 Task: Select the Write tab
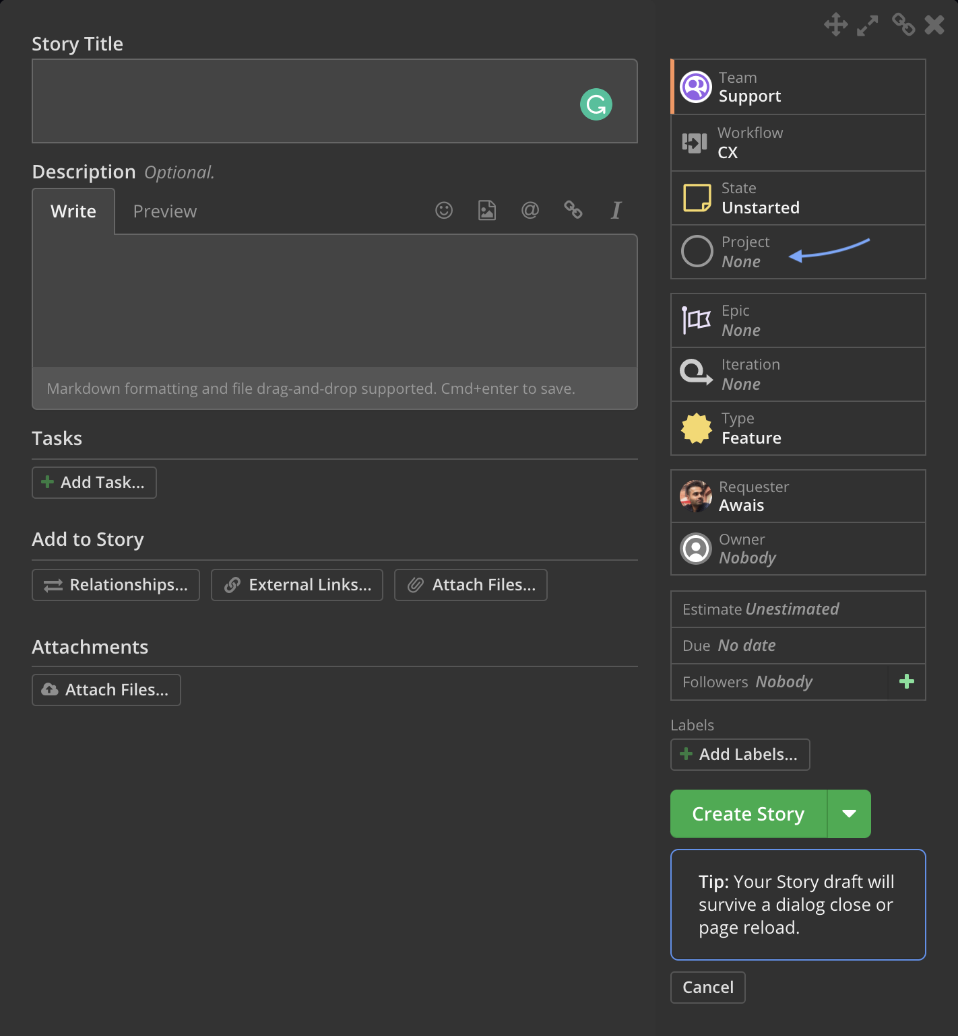pos(73,211)
